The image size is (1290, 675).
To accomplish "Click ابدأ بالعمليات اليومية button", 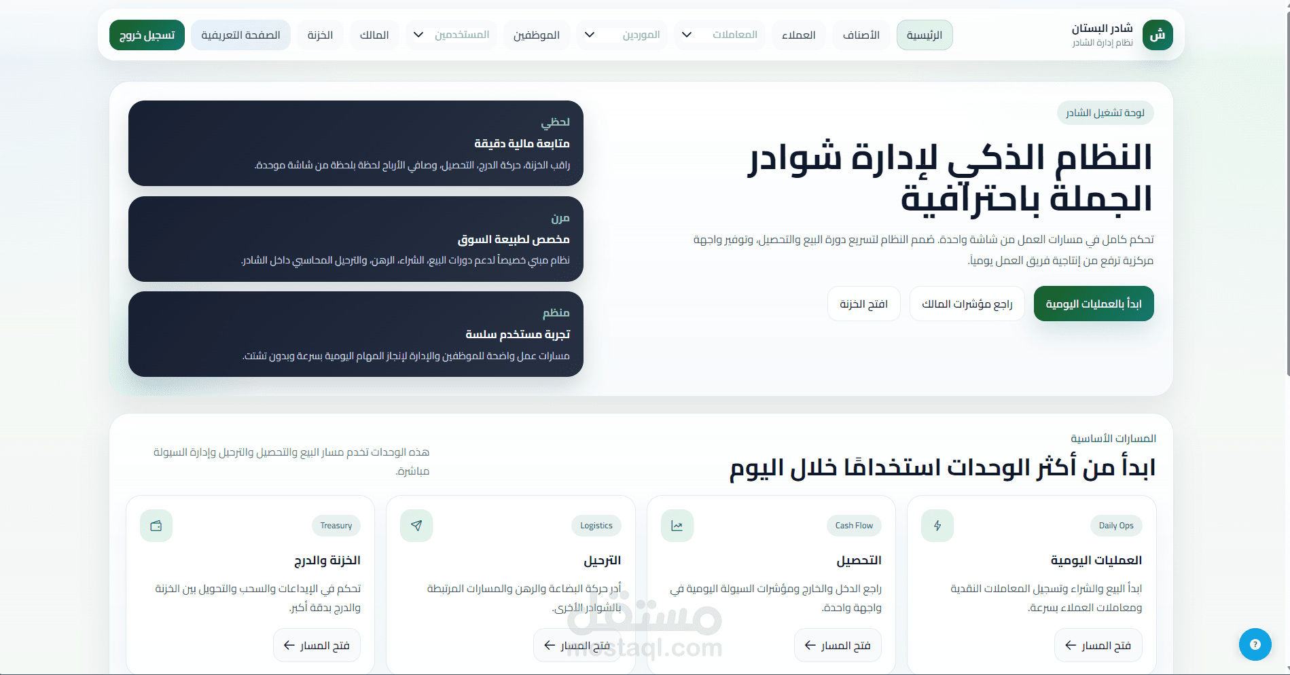I will pos(1094,304).
